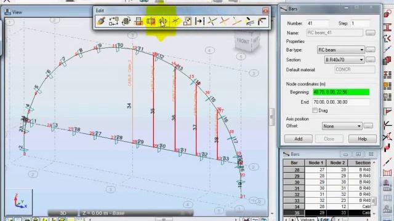Open the Offset dropdown set to None
Screen dimensions: 394x221
click(342, 126)
